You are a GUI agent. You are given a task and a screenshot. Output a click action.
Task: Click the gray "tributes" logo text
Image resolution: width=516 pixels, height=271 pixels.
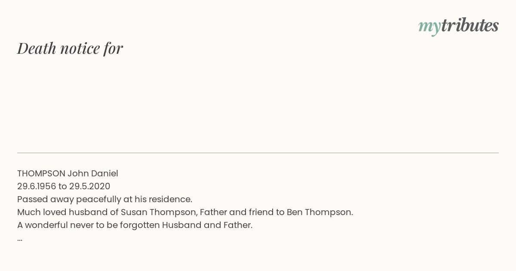tap(470, 25)
